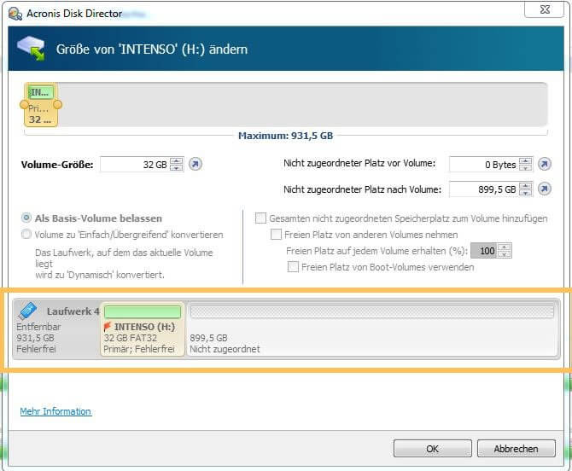Tick 'Freien Platz von anderen Volumes nehmen'
The height and width of the screenshot is (471, 572).
tap(276, 235)
